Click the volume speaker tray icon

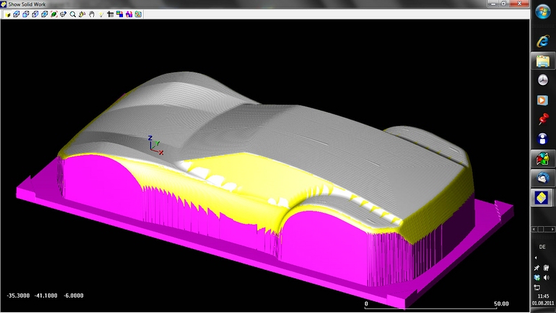tap(546, 278)
